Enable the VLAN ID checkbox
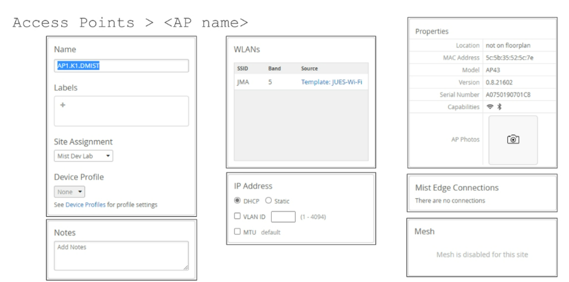This screenshot has width=569, height=282. pyautogui.click(x=237, y=216)
